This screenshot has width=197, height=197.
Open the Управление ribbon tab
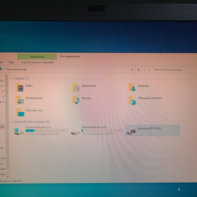click(x=37, y=57)
